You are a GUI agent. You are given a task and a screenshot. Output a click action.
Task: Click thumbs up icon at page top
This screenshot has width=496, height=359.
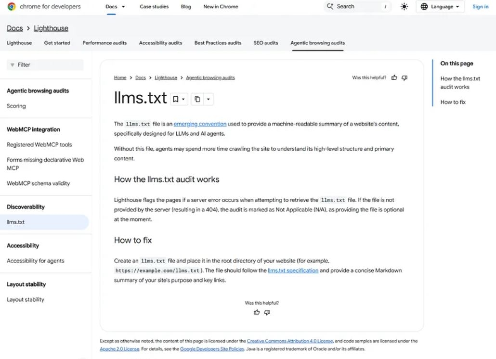pyautogui.click(x=394, y=77)
